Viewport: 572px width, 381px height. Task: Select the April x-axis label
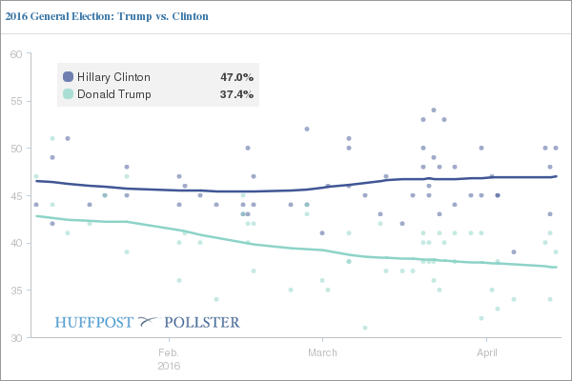(486, 352)
